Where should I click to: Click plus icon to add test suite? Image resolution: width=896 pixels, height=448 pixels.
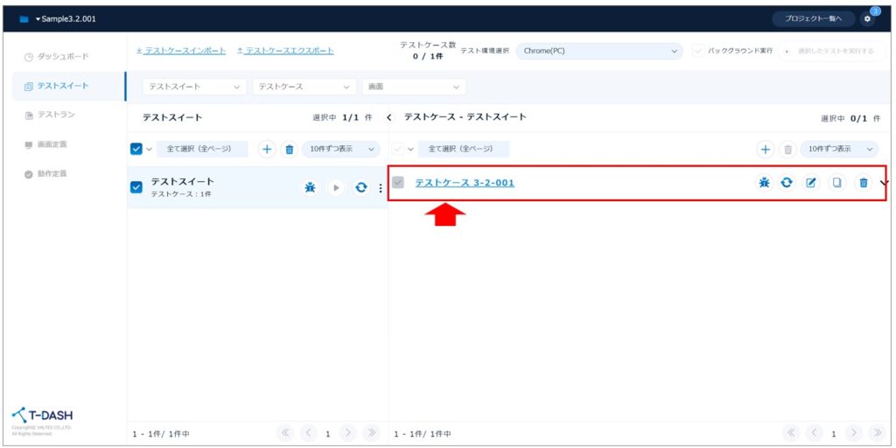coord(267,150)
